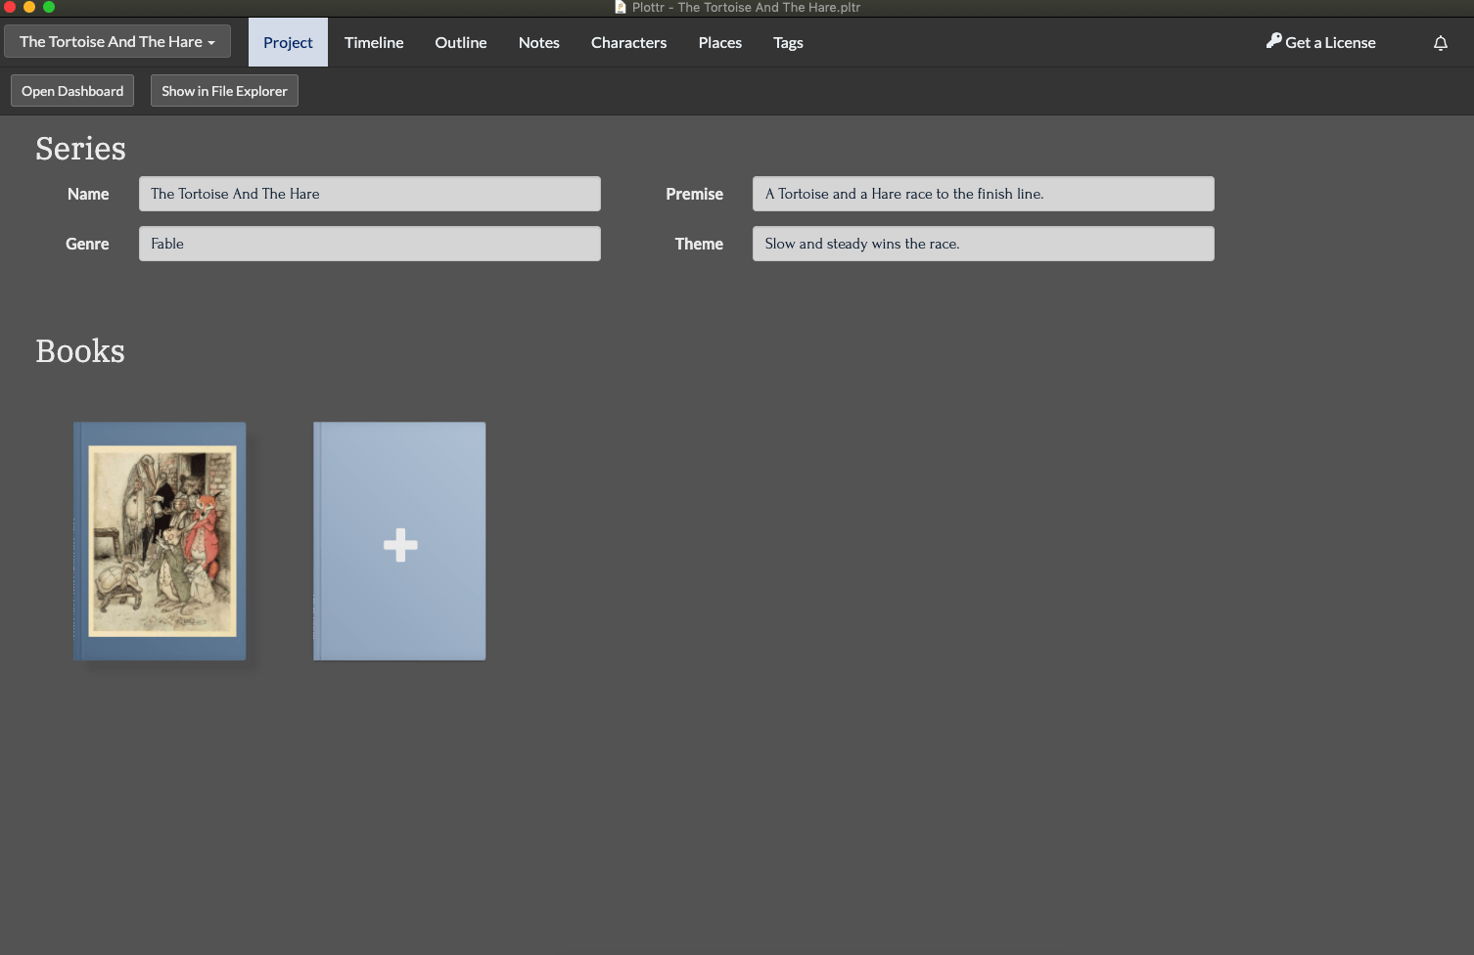Click the key icon next to Get a License
This screenshot has height=955, width=1474.
1272,41
